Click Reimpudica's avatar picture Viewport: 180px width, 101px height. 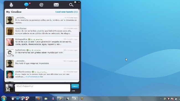point(10,42)
